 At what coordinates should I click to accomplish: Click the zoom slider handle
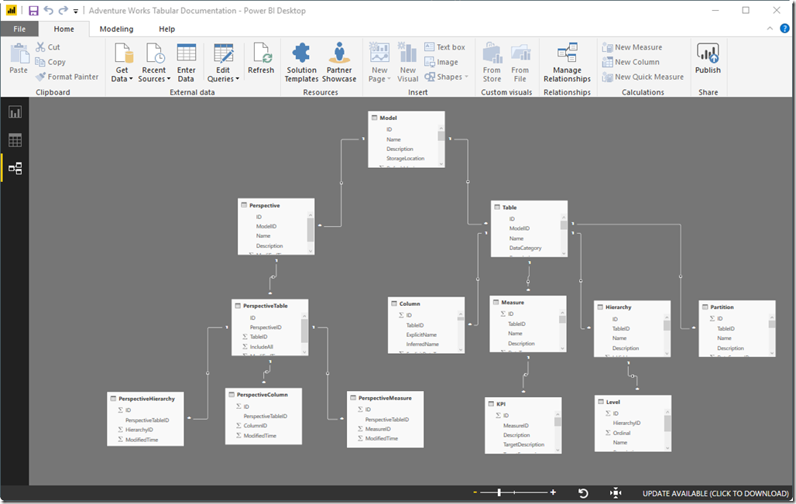click(499, 492)
